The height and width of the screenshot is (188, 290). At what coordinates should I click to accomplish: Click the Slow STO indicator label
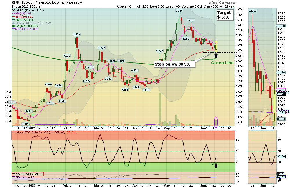coord(26,132)
